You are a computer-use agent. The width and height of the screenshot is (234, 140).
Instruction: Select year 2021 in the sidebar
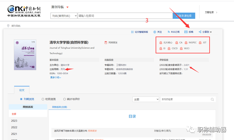pyautogui.click(x=14, y=134)
